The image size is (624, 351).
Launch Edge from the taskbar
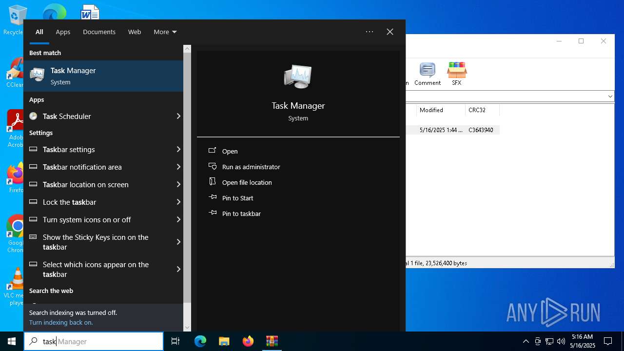(x=200, y=341)
